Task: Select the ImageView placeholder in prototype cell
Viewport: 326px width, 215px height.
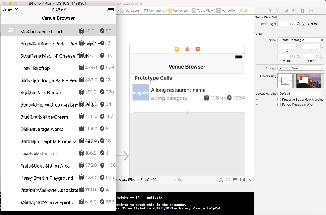Action: [x=140, y=93]
